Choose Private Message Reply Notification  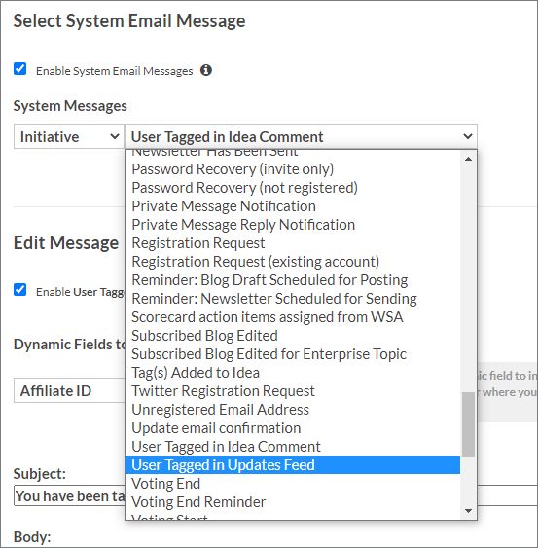tap(293, 225)
